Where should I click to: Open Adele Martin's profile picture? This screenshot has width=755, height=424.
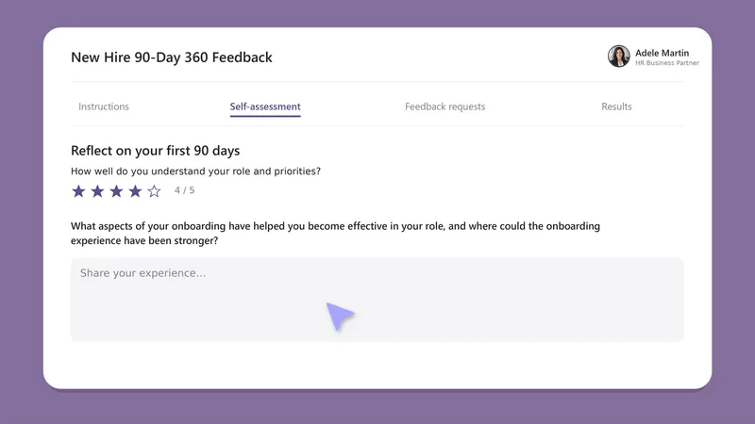point(619,57)
